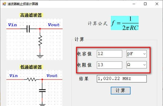Click the low-pass filter circuit diagram
163x106 pixels.
click(35, 88)
